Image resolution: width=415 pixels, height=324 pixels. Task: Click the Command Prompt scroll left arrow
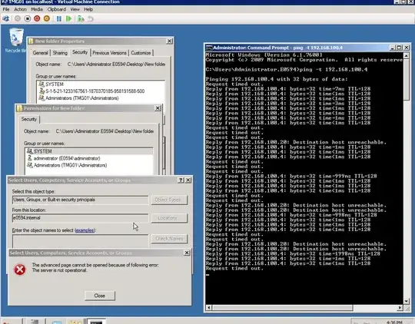pyautogui.click(x=209, y=308)
